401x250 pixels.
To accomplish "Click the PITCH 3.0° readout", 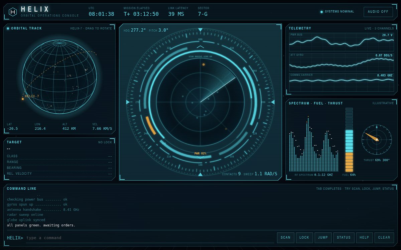I will point(158,30).
